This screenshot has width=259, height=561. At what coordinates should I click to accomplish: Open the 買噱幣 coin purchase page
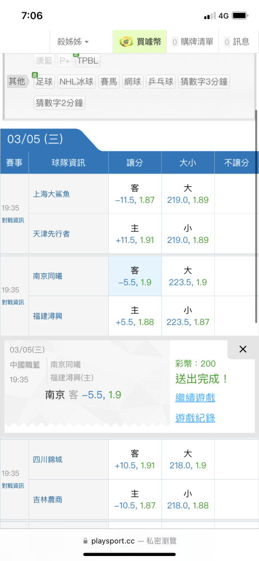click(140, 42)
